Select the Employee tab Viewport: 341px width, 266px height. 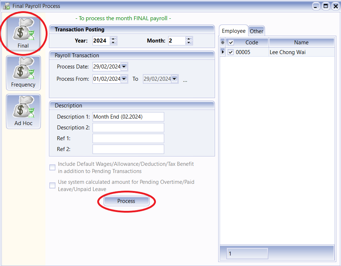point(233,31)
